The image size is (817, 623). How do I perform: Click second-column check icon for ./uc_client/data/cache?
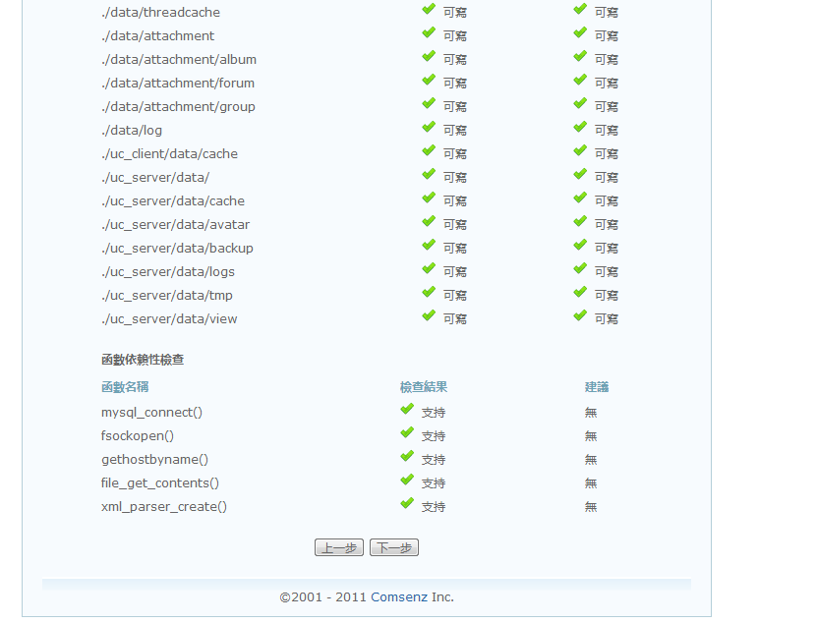pyautogui.click(x=580, y=150)
